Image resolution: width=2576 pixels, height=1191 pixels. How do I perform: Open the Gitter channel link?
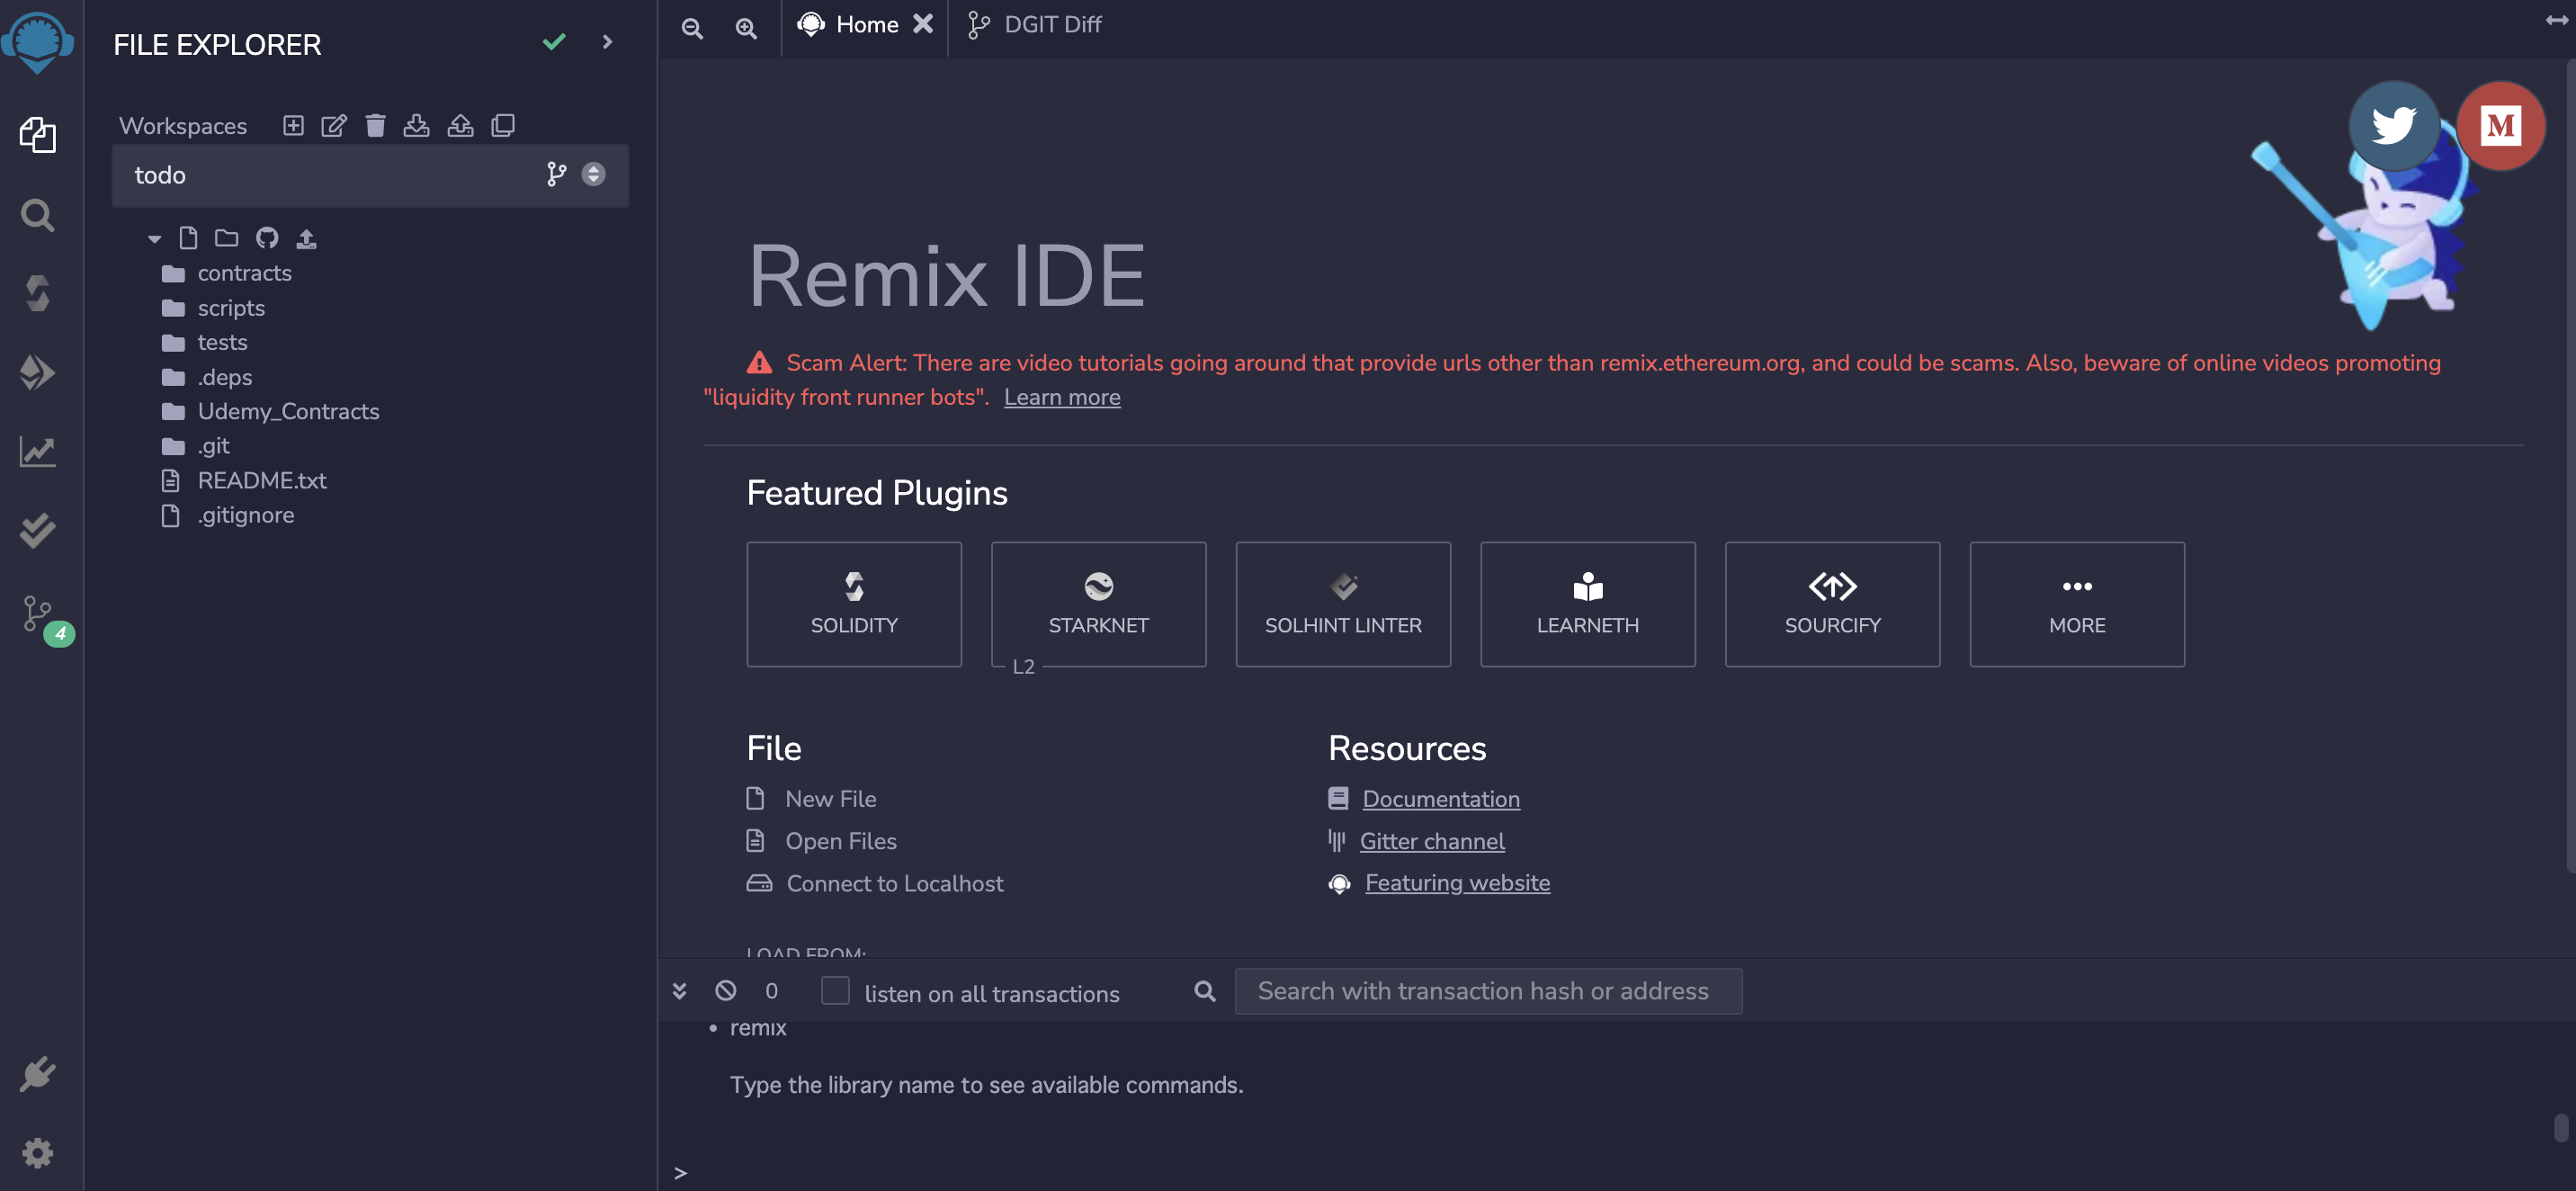point(1433,839)
